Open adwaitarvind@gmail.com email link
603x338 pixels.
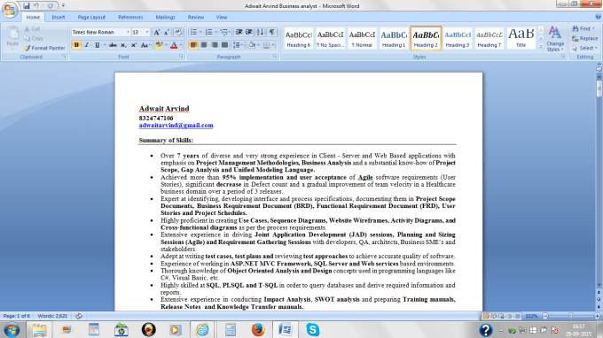pos(176,126)
